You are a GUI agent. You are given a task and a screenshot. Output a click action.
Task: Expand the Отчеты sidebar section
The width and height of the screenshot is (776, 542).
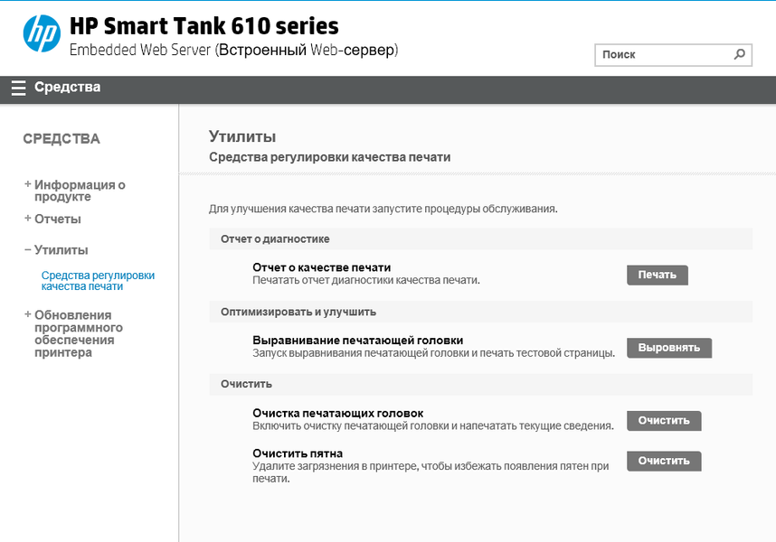pos(28,219)
